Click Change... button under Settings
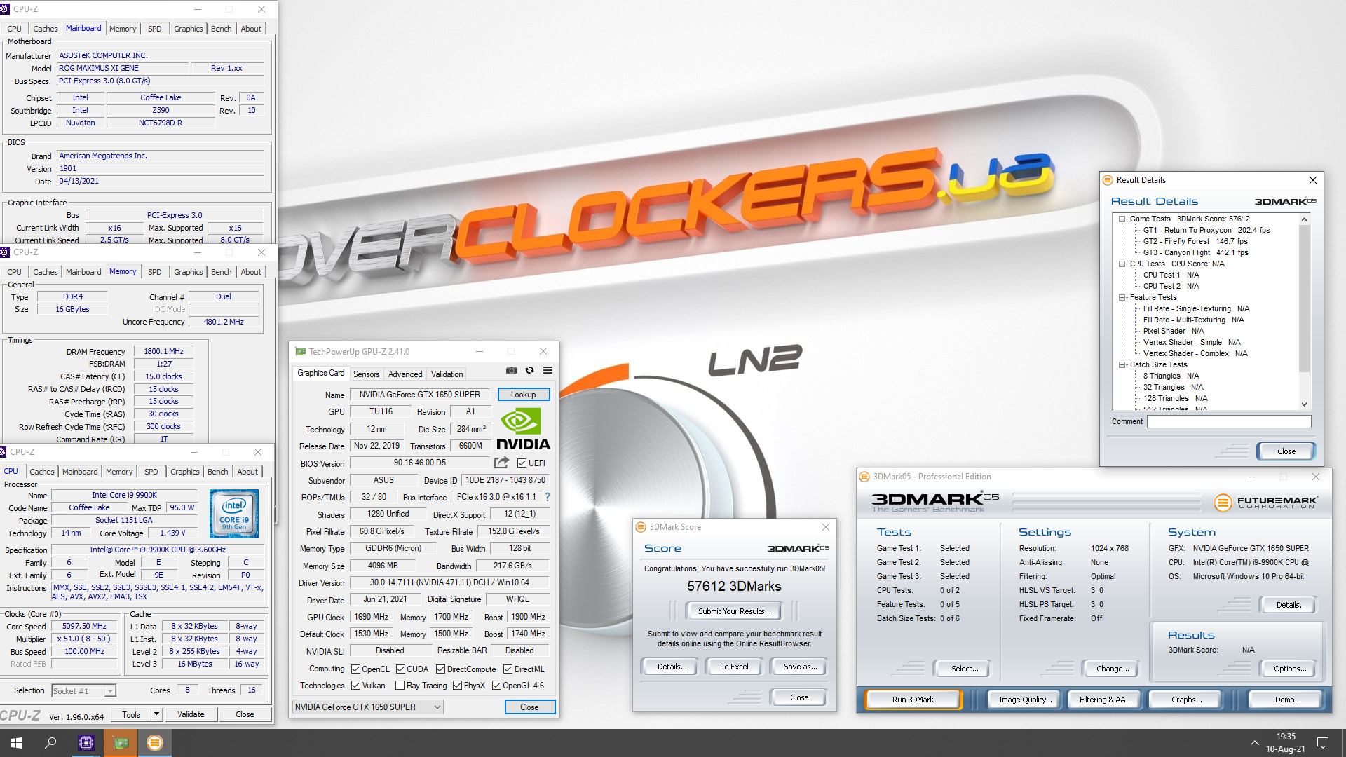 pos(1113,669)
